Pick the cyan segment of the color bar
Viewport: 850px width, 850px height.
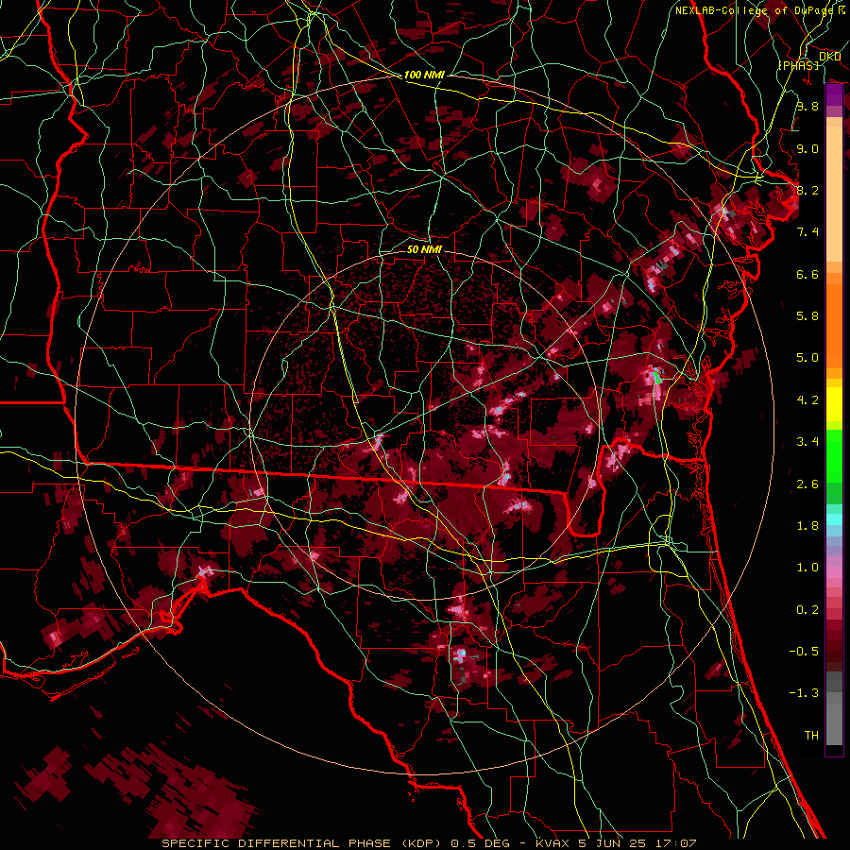[834, 519]
